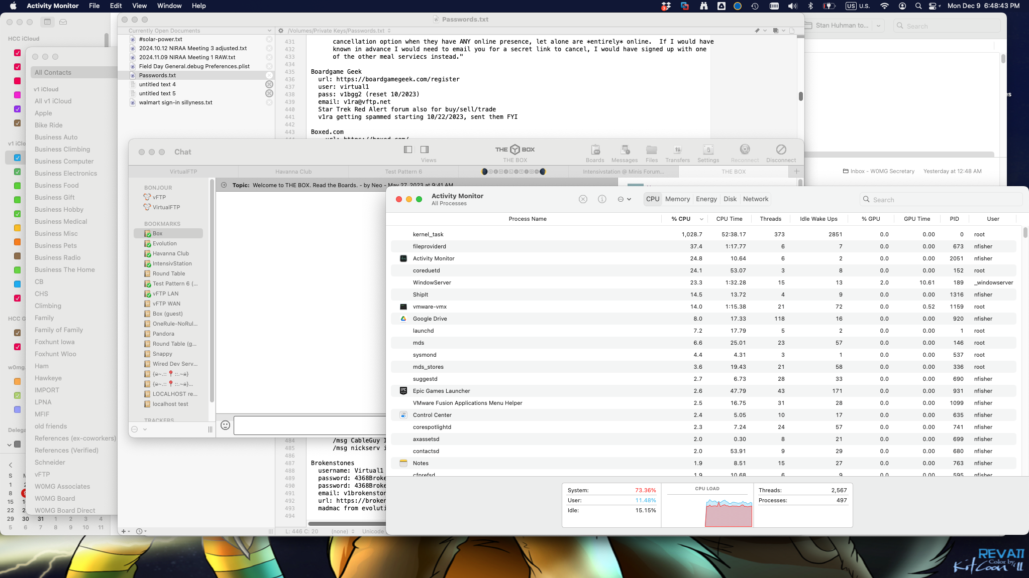This screenshot has height=578, width=1029.
Task: Click the stop process icon in Activity Monitor
Action: coord(583,199)
